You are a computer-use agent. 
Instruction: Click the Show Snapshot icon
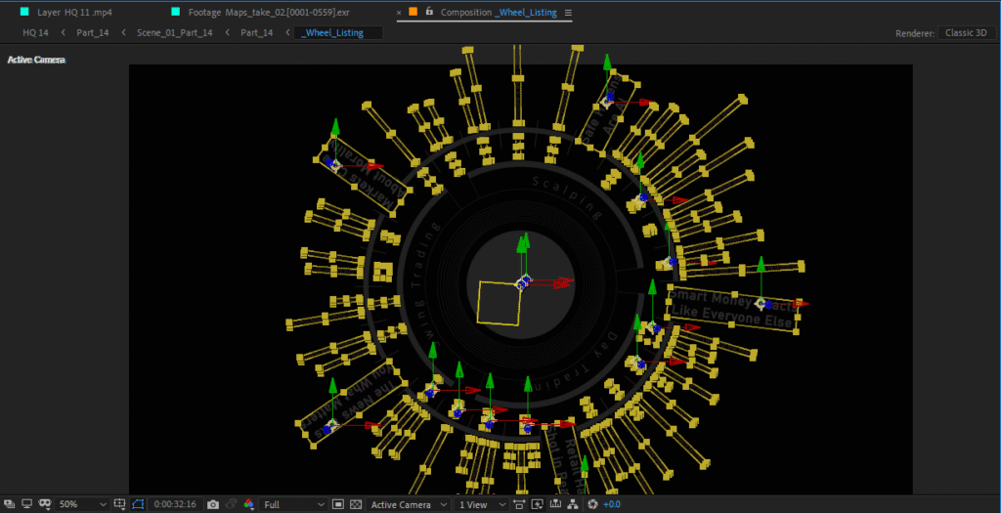[231, 505]
